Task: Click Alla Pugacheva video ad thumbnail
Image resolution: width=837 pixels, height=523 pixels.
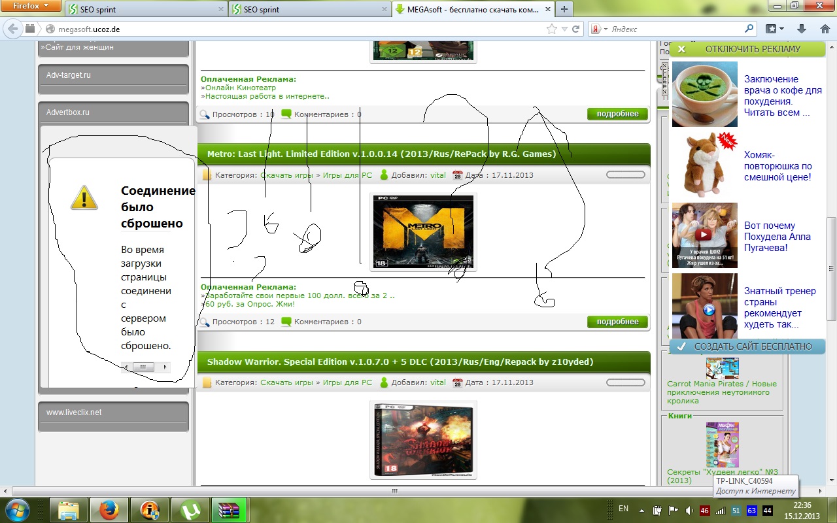Action: point(705,235)
